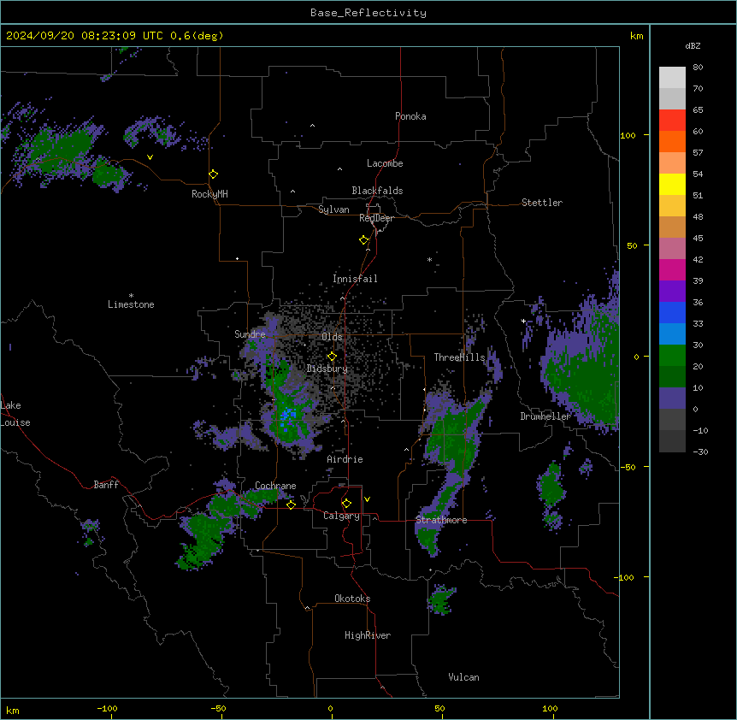Pick the orange 60-57 dBZ legend swatch
Viewport: 737px width, 720px height.
672,141
